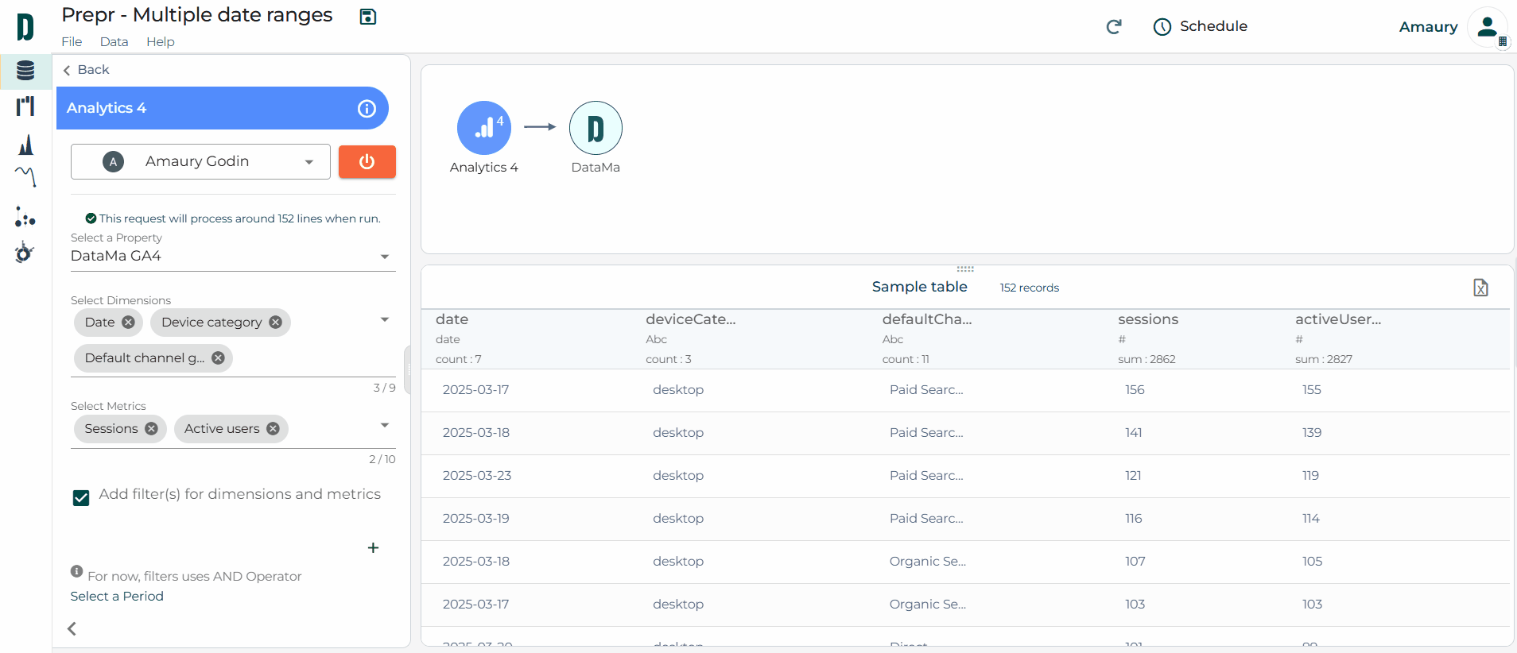Screen dimensions: 1517x653
Task: Remove the Device category chip
Action: tap(276, 323)
